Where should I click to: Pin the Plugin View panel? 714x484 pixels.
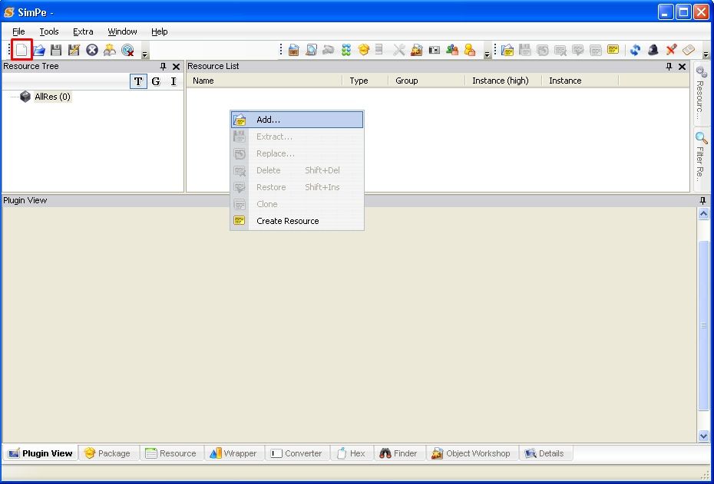click(x=702, y=201)
